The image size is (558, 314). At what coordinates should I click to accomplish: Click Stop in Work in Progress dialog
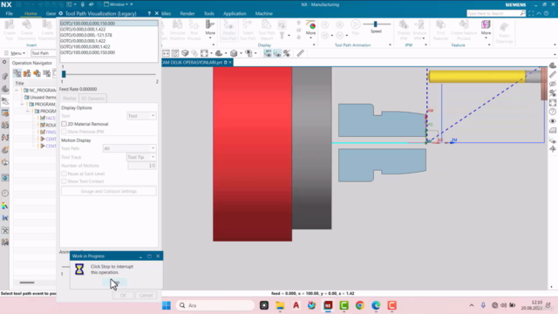tap(114, 283)
